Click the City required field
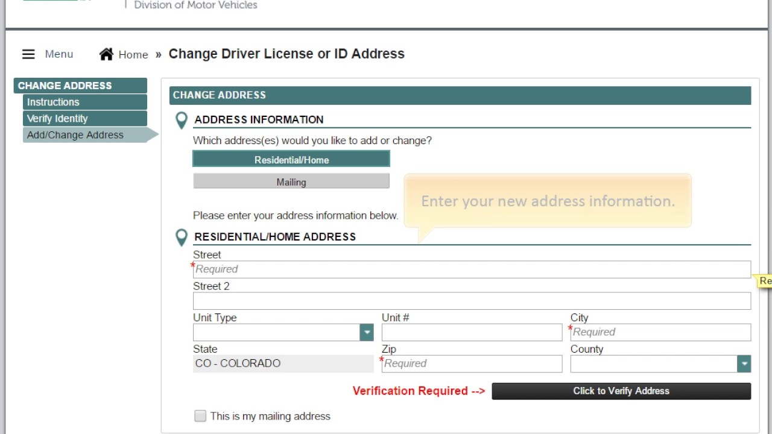This screenshot has width=772, height=434. coord(660,332)
